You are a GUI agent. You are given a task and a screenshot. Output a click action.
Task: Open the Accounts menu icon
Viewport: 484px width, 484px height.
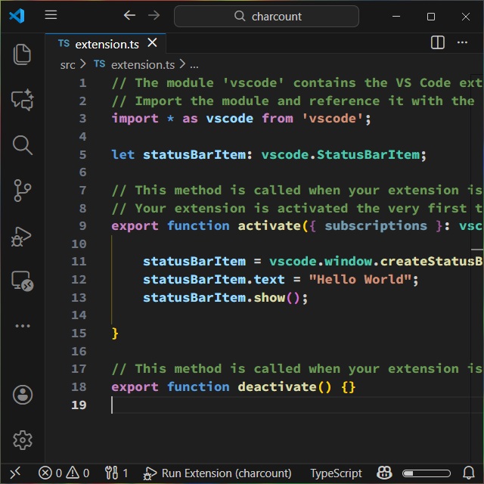(x=23, y=394)
